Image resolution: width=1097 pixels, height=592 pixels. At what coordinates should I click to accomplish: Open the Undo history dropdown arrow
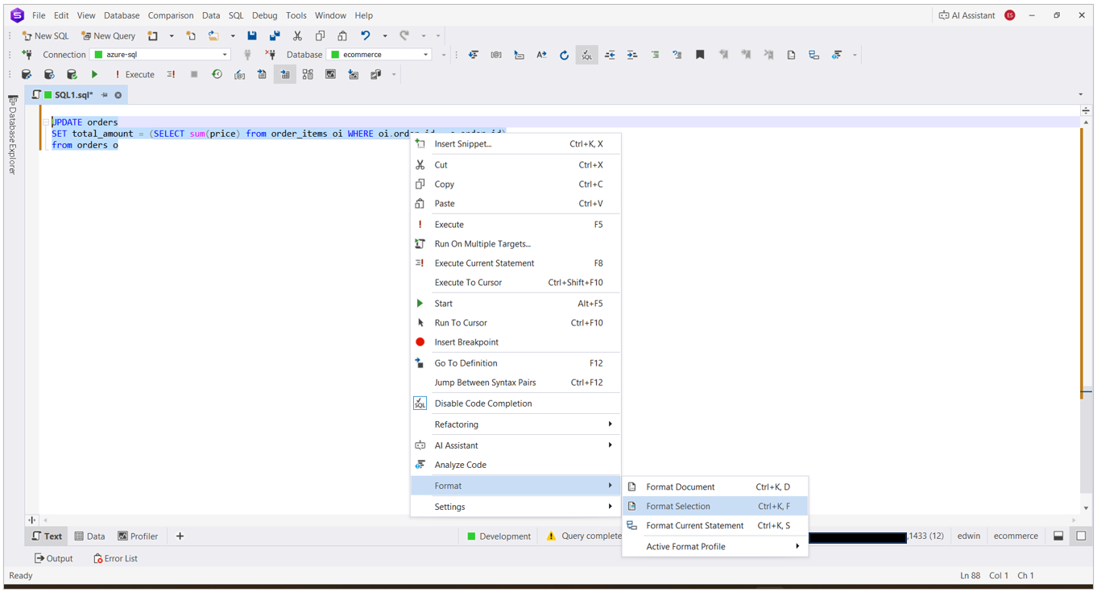point(385,35)
